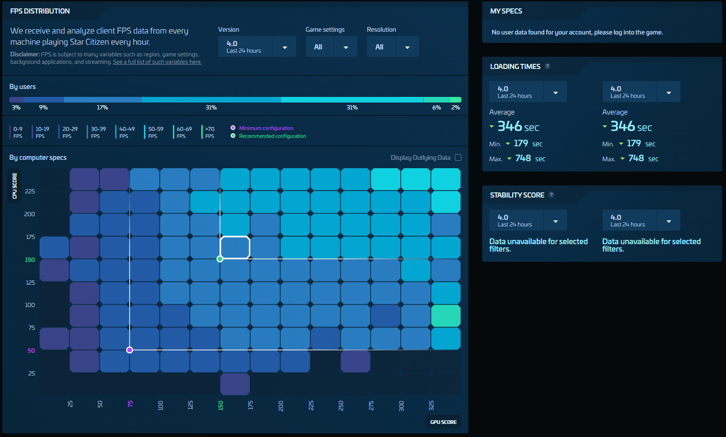726x437 pixels.
Task: Open the FPS Distribution Version dropdown
Action: 285,47
